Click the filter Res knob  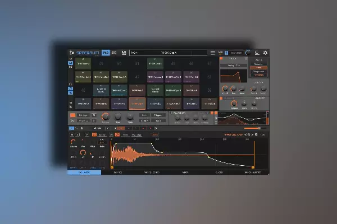coord(234,88)
